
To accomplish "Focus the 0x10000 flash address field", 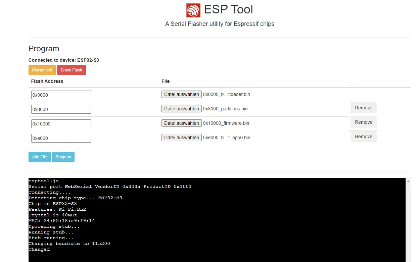I will pyautogui.click(x=61, y=124).
